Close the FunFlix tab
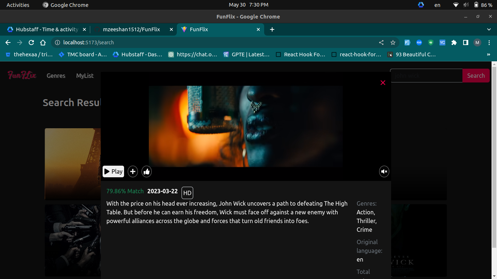 [258, 29]
